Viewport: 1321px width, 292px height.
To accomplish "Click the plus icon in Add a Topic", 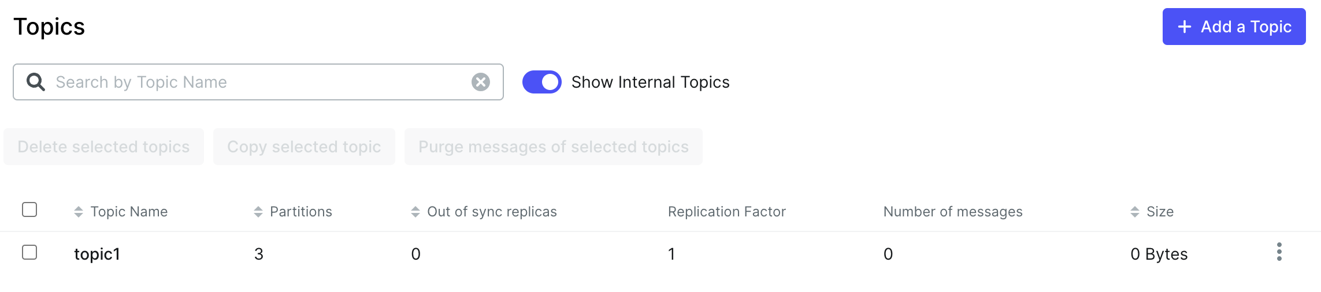I will point(1185,27).
